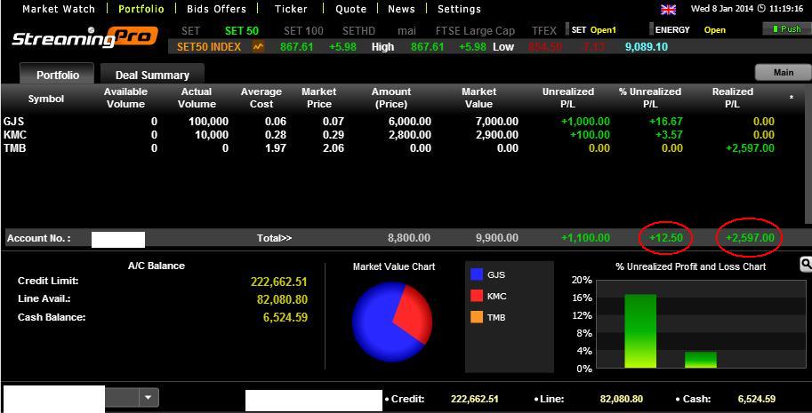The width and height of the screenshot is (812, 413).
Task: Open the account selector dropdown arrow
Action: click(149, 398)
